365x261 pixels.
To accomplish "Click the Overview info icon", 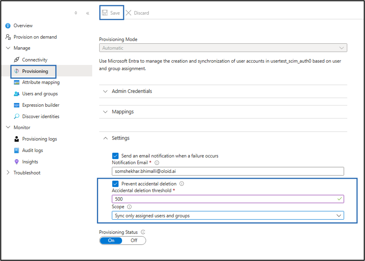I will (x=8, y=26).
